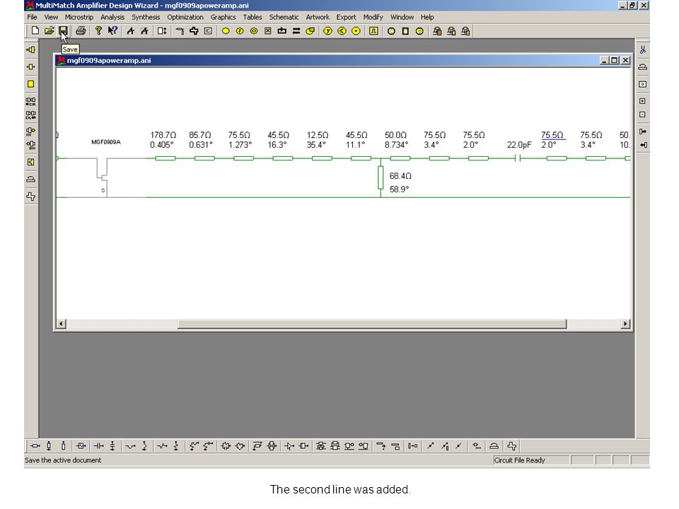Insert a shunt capacitor from bottom toolbar
The image size is (679, 509).
tap(112, 446)
